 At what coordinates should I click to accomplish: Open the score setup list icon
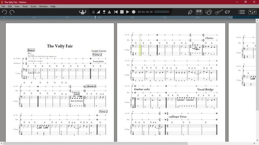pos(242,12)
